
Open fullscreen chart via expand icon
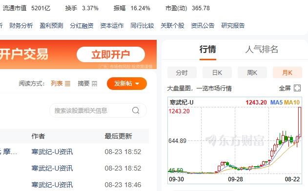(x=297, y=88)
